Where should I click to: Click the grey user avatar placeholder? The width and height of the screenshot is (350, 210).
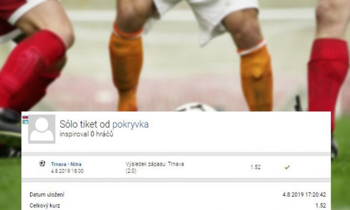[x=42, y=129]
